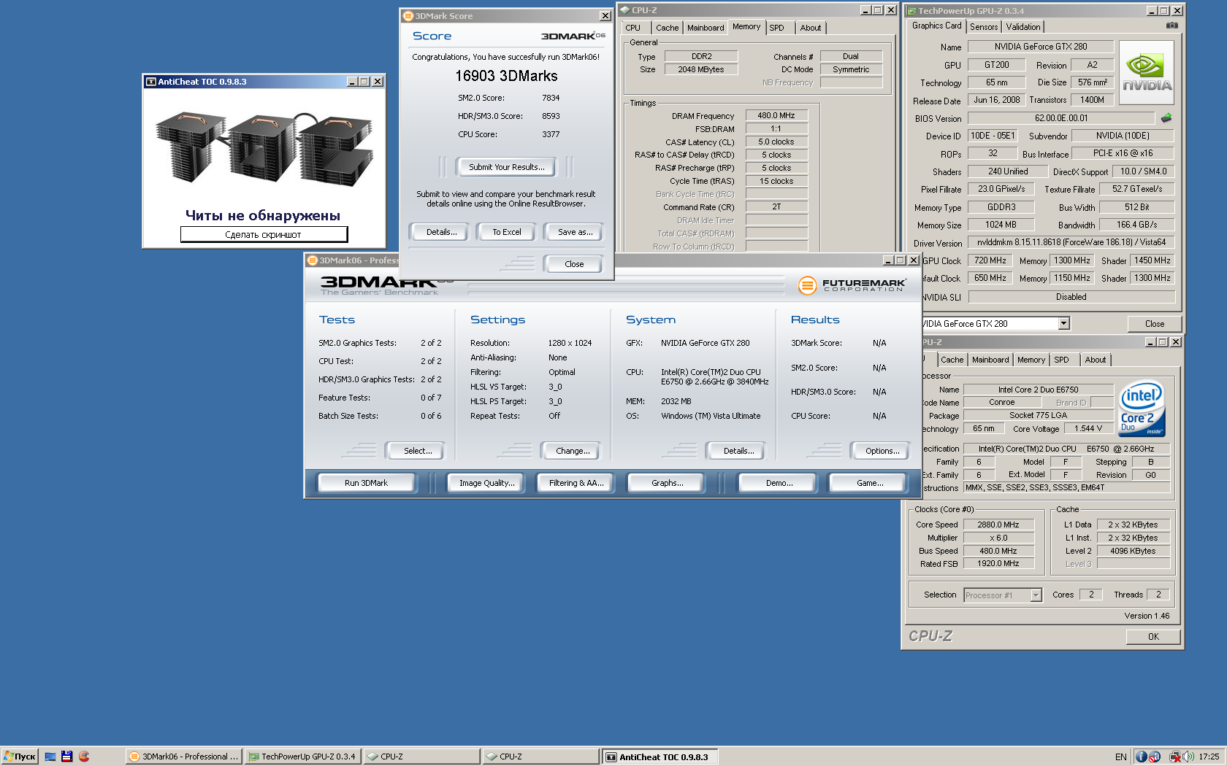Open SPD tab in top CPU-Z window
This screenshot has height=766, width=1227.
pyautogui.click(x=777, y=28)
